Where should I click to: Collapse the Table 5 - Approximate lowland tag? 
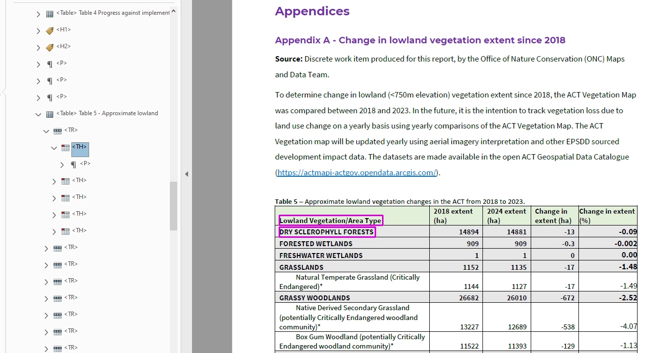pyautogui.click(x=38, y=115)
